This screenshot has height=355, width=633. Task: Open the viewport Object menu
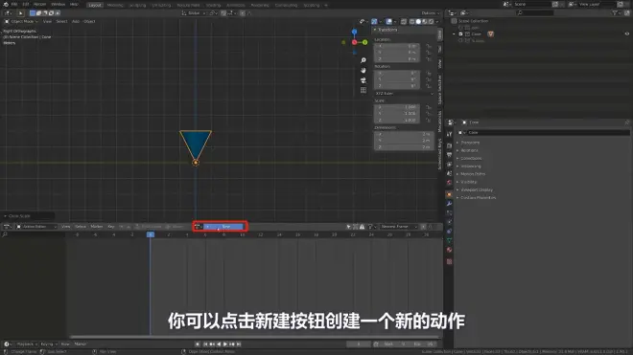89,21
